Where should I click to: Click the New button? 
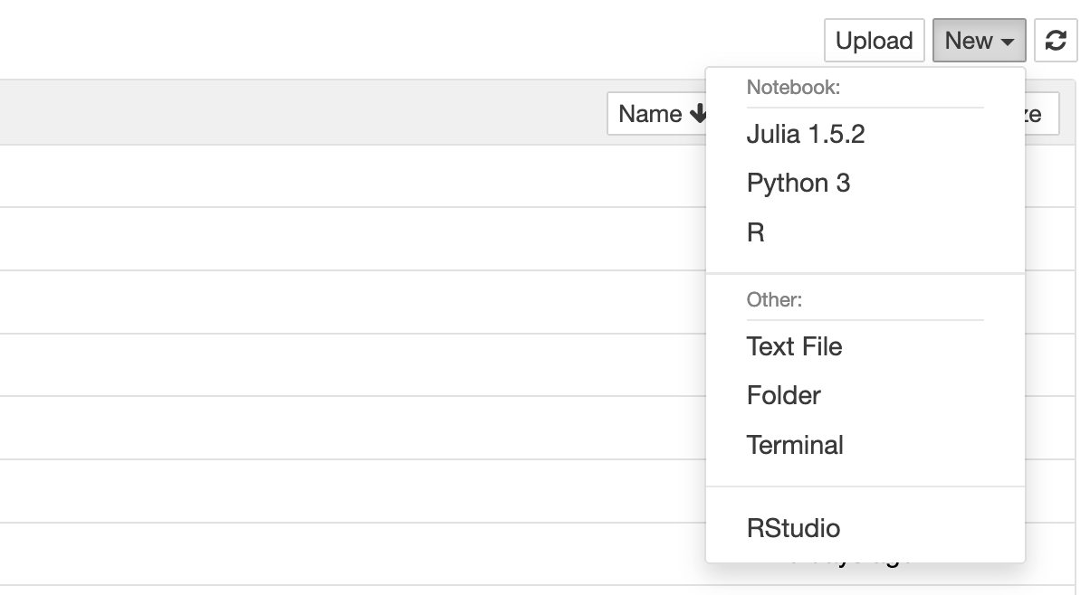pos(967,41)
